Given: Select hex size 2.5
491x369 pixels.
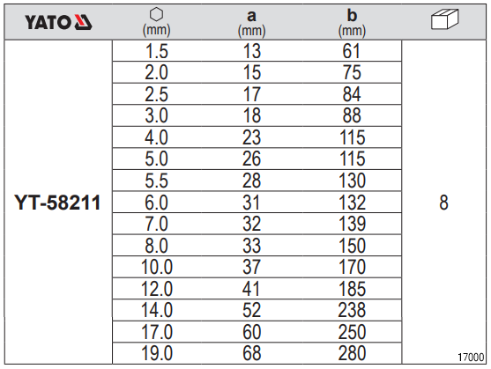Looking at the screenshot, I should tap(156, 94).
